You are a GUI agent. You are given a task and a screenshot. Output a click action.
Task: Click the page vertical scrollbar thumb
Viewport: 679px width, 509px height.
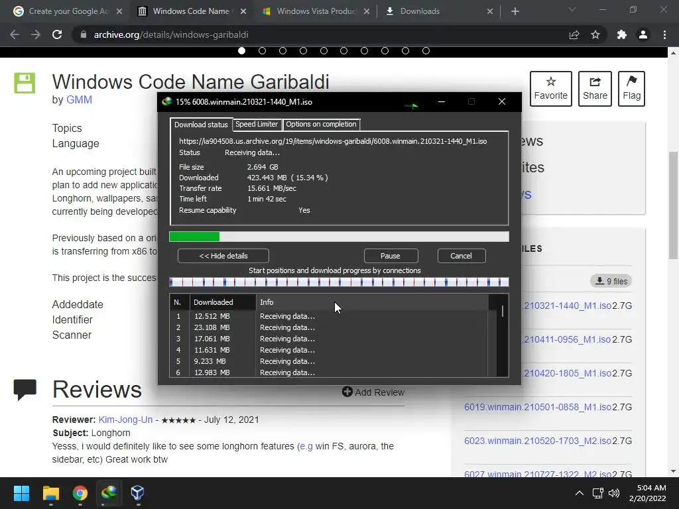pyautogui.click(x=673, y=205)
